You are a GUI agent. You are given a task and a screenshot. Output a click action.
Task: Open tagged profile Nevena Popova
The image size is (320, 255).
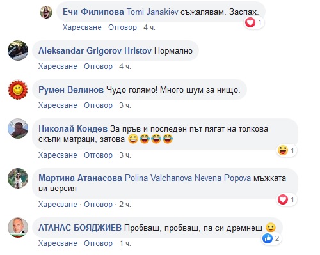click(x=223, y=178)
